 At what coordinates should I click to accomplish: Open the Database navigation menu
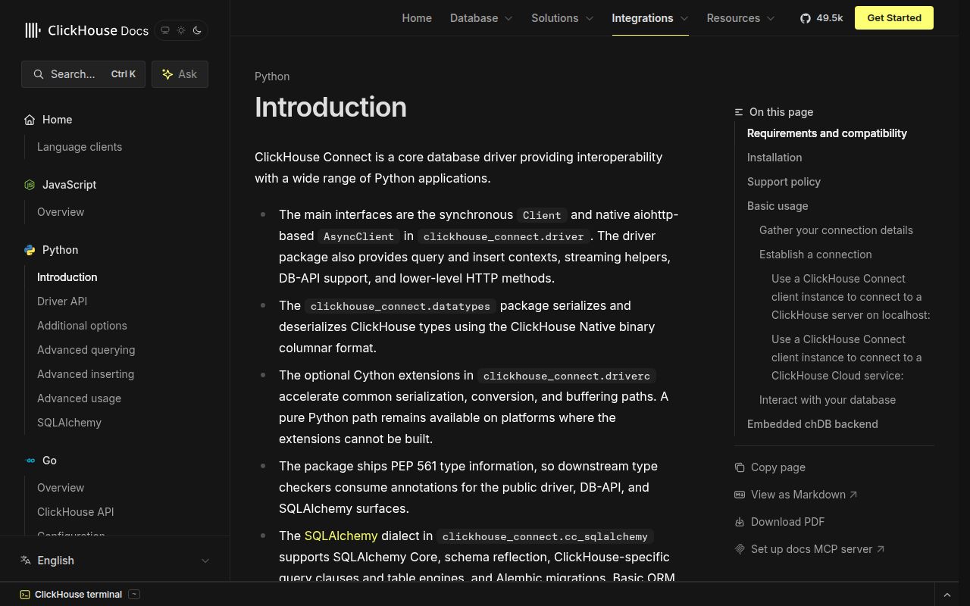481,18
